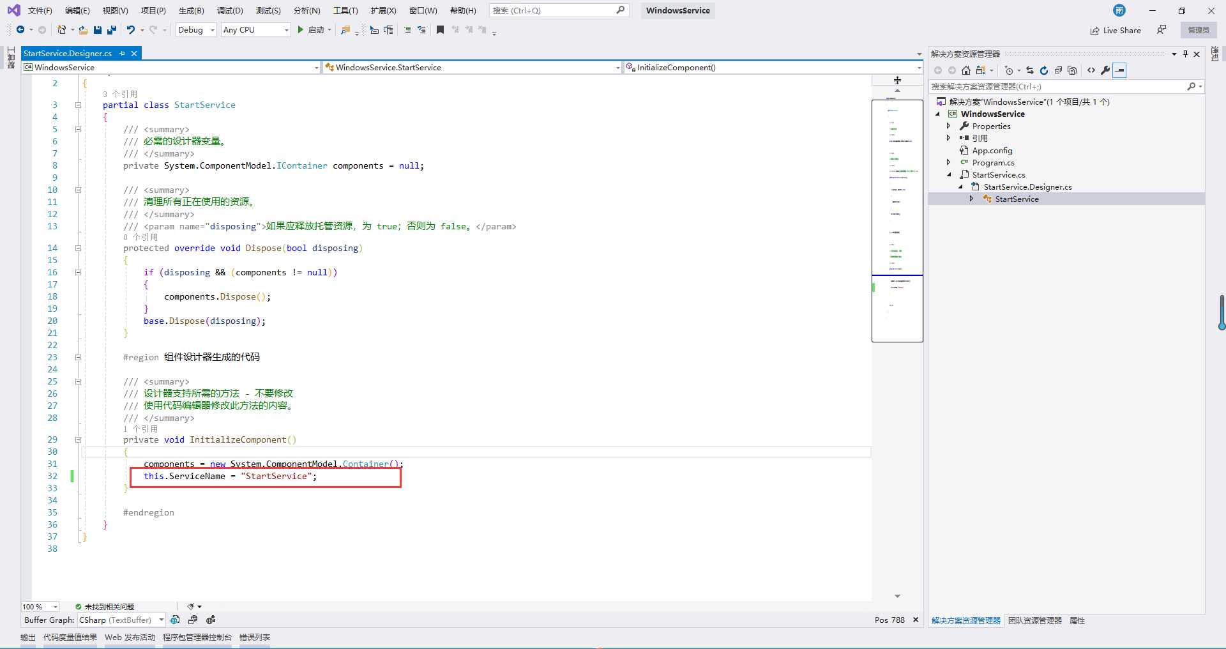Open the 生成(B) menu

coord(191,11)
